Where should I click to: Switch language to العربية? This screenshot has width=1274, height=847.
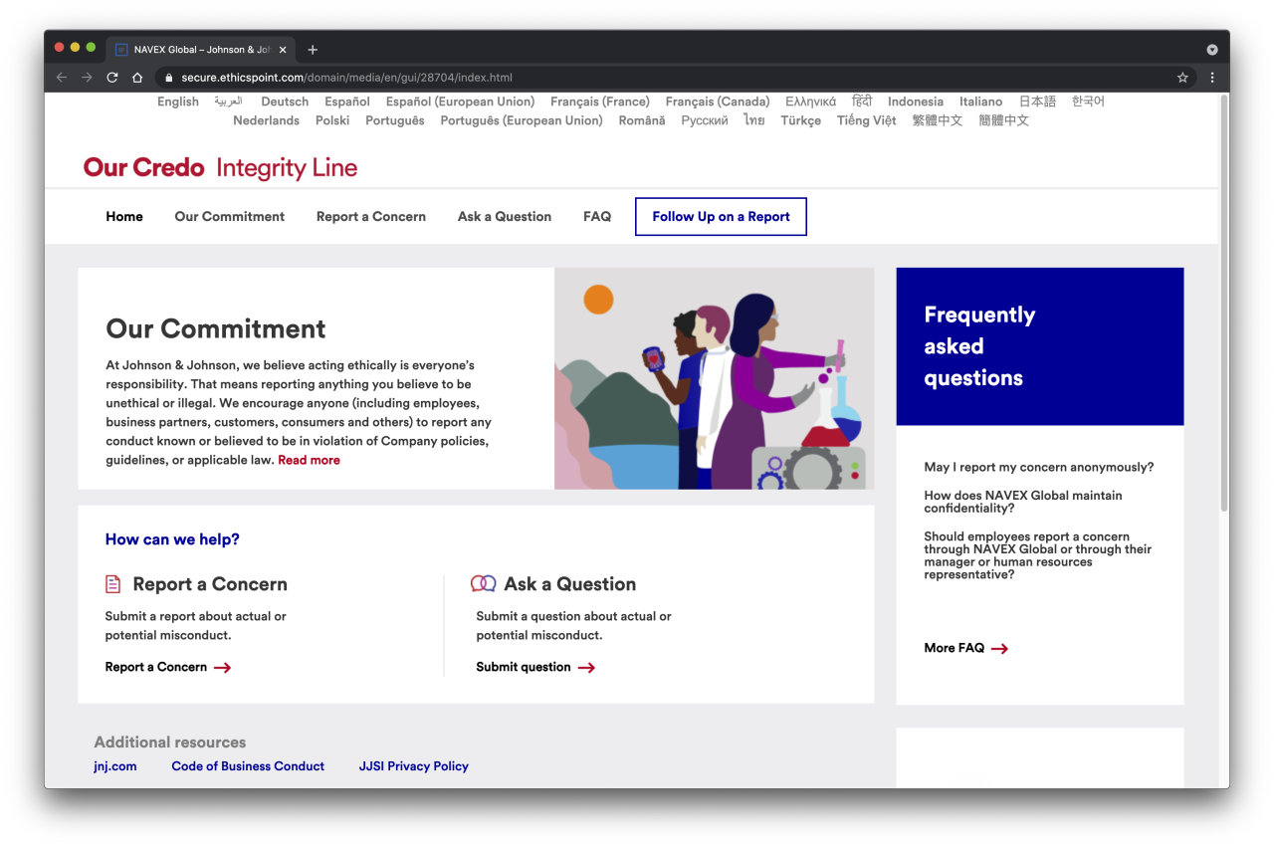[x=229, y=102]
